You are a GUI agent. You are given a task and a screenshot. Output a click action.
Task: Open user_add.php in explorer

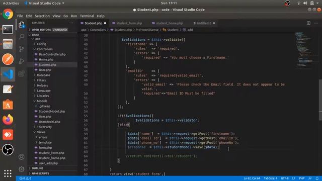(x=52, y=163)
